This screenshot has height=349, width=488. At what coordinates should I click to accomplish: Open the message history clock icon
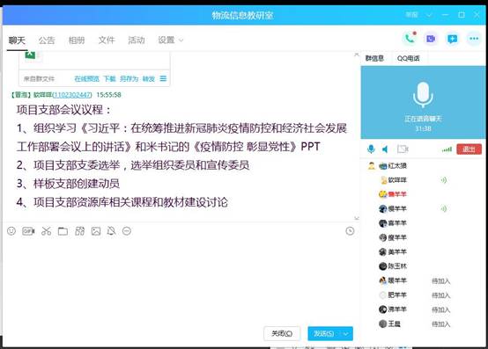point(350,230)
